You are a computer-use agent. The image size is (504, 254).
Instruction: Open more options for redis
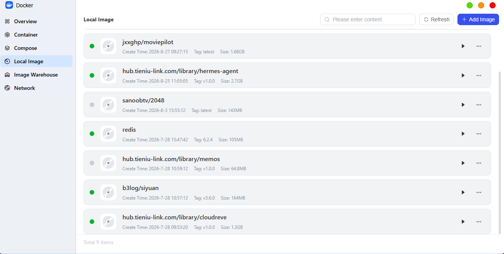(479, 134)
